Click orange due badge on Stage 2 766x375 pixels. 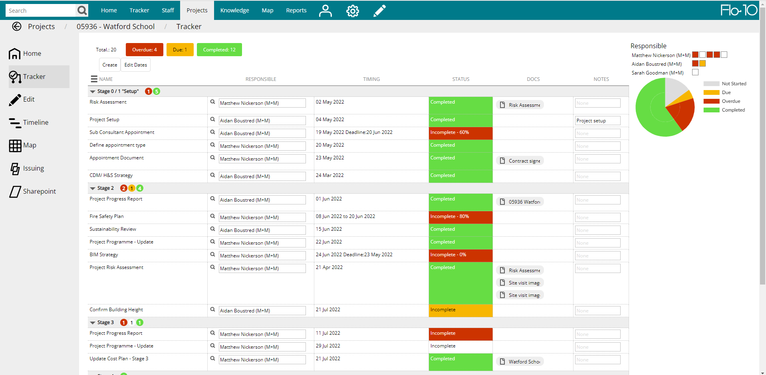click(132, 188)
